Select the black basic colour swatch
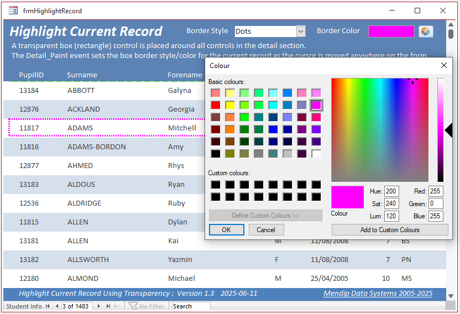The width and height of the screenshot is (460, 314). 216,154
